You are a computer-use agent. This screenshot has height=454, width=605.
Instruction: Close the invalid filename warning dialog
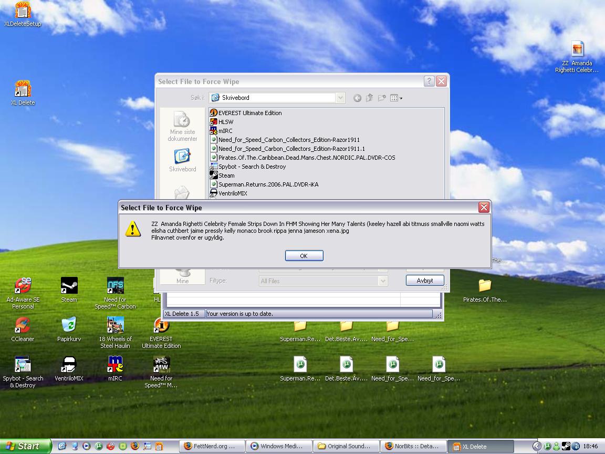point(484,208)
